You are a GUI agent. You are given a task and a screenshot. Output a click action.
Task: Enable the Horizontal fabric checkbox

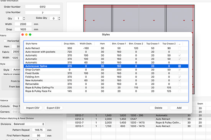(5, 41)
